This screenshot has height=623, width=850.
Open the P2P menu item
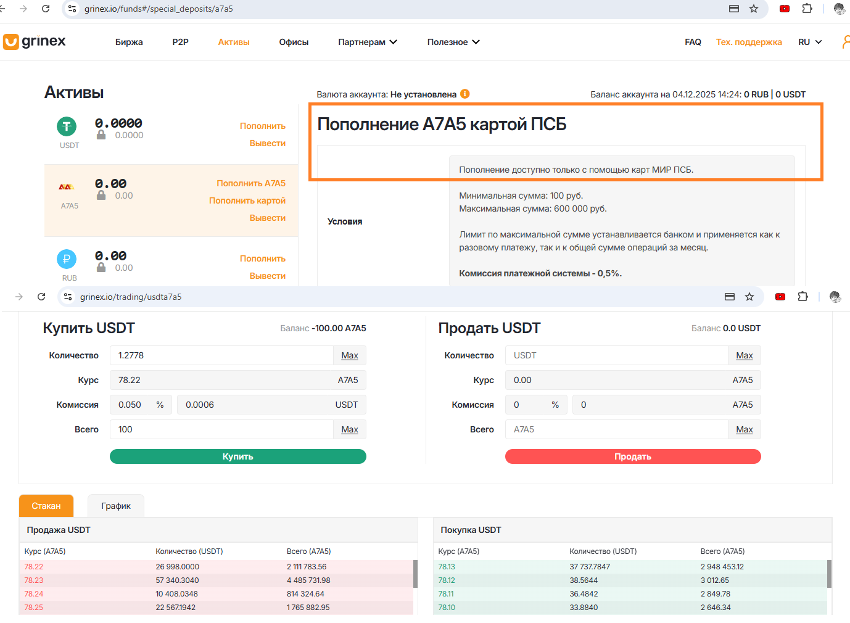180,42
